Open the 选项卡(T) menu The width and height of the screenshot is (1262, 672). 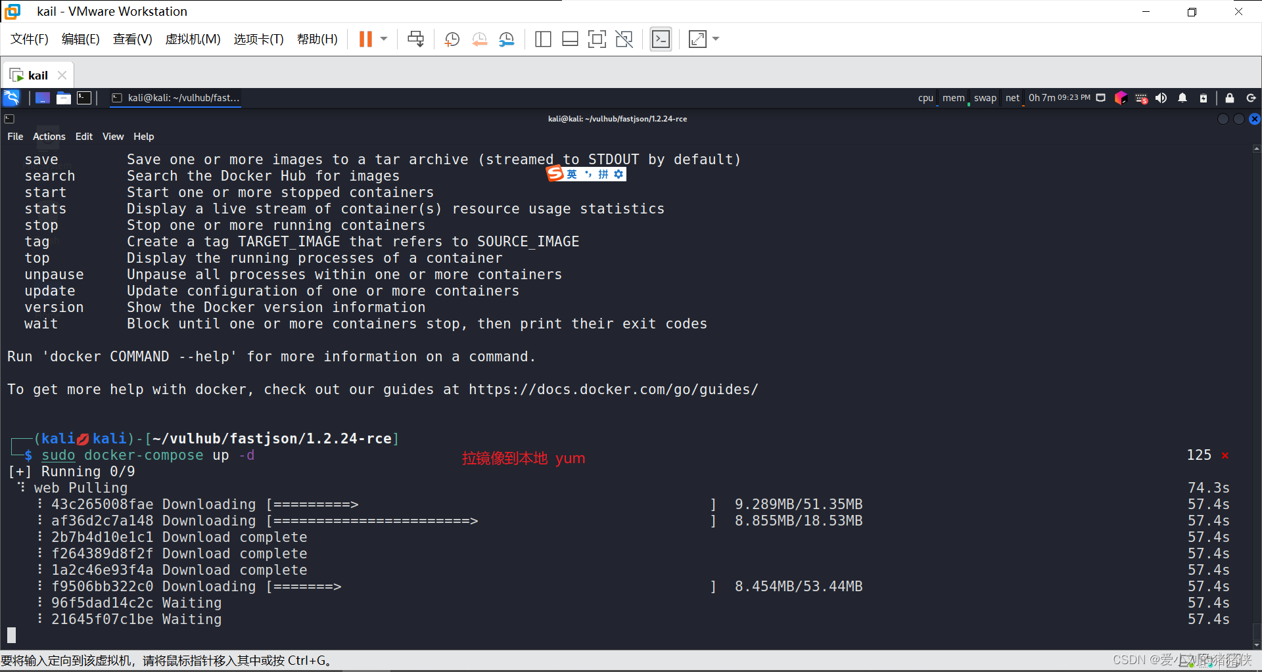pos(258,39)
